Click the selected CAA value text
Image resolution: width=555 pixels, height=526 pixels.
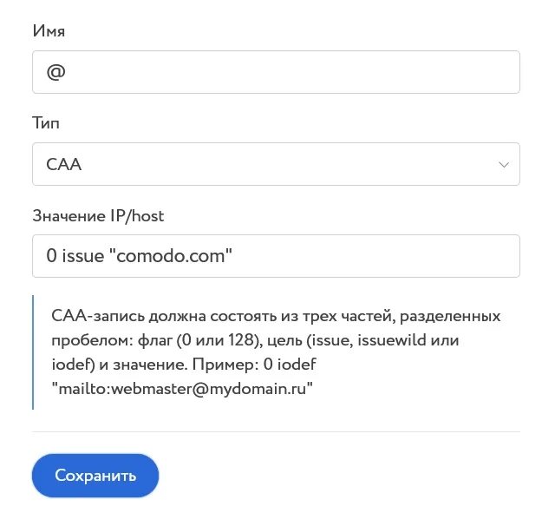64,164
